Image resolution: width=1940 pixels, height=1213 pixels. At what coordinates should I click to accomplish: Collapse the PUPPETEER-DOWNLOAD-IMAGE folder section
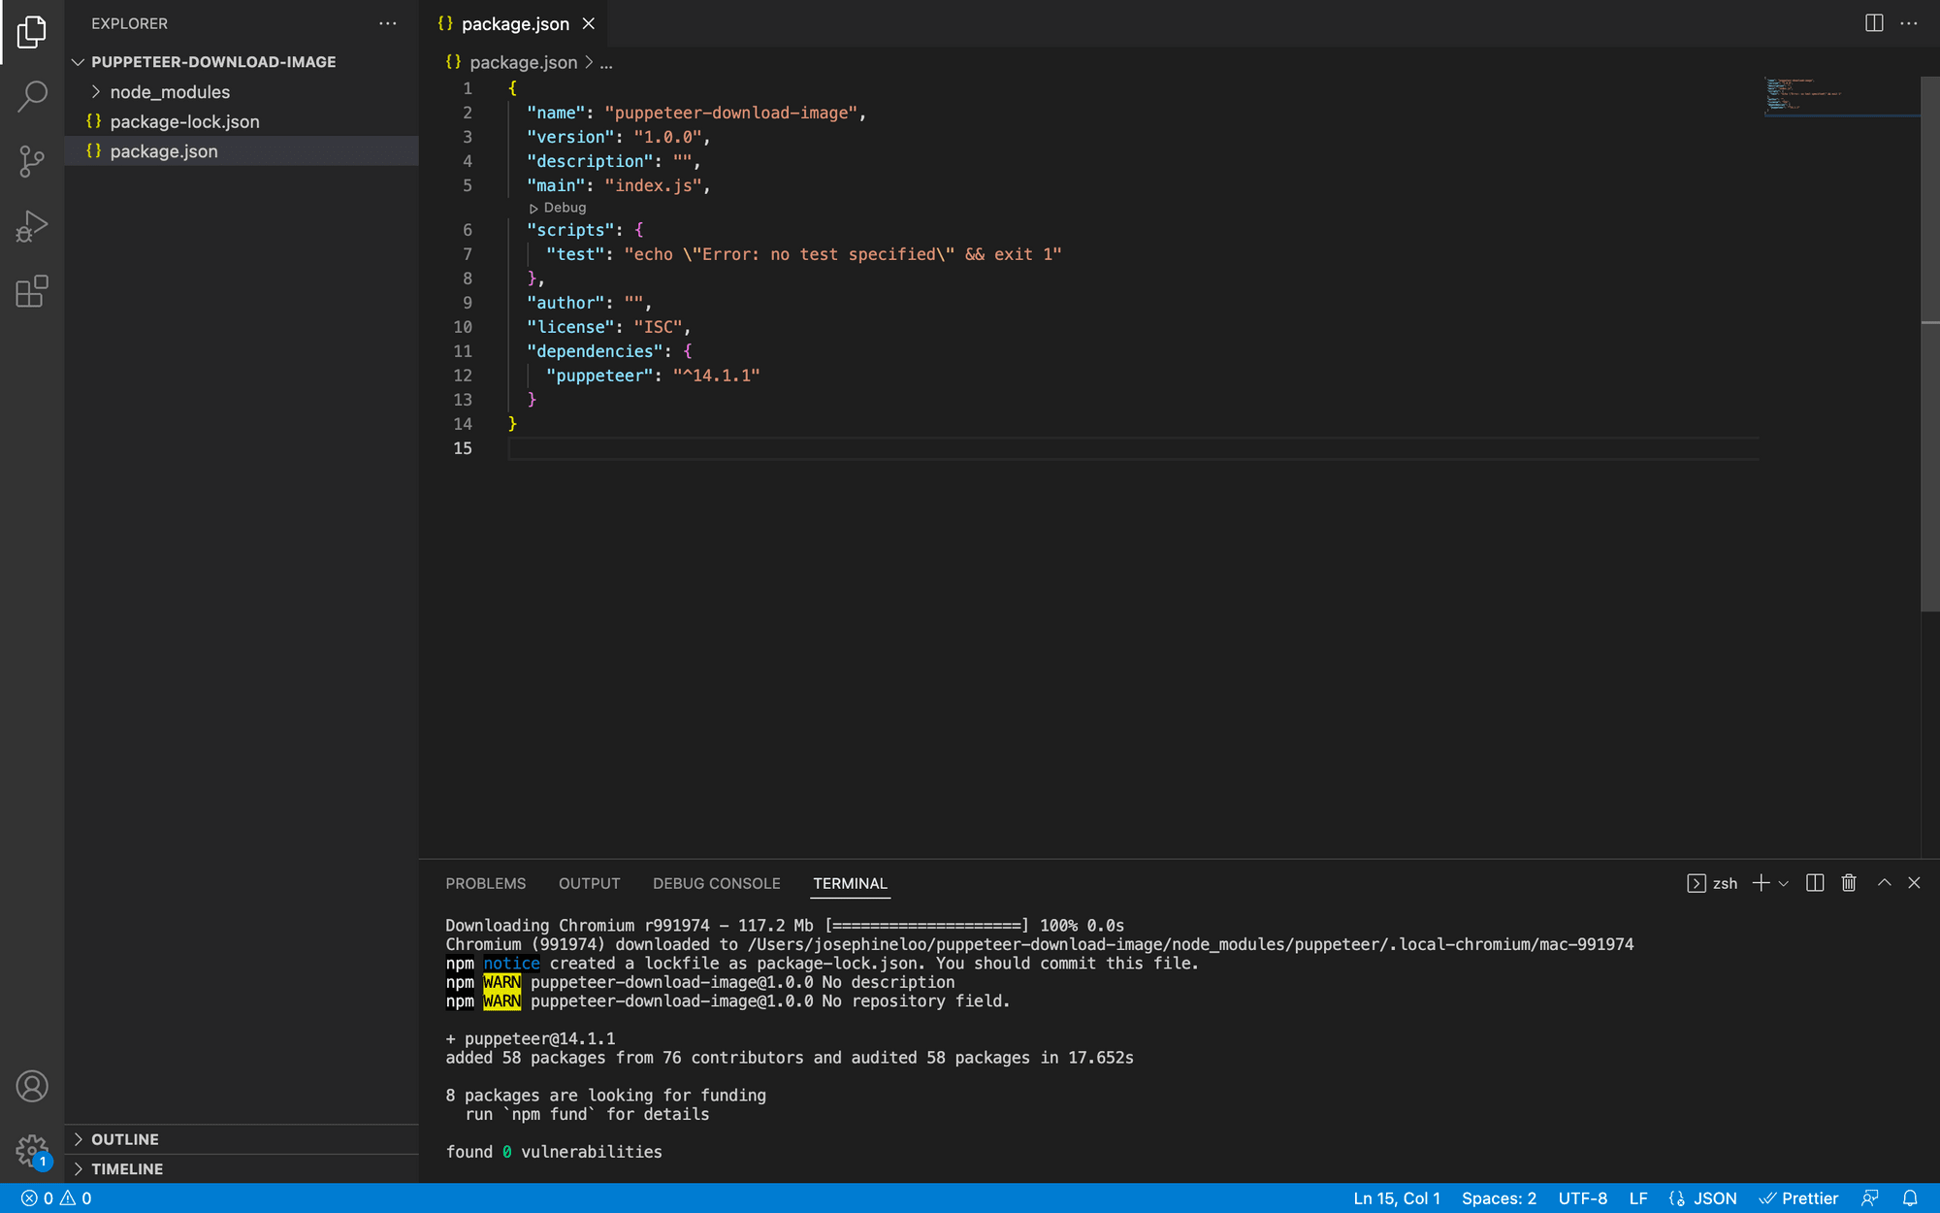[x=242, y=61]
